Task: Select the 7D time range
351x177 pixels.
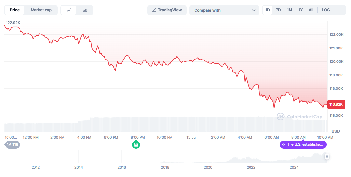Action: [278, 10]
